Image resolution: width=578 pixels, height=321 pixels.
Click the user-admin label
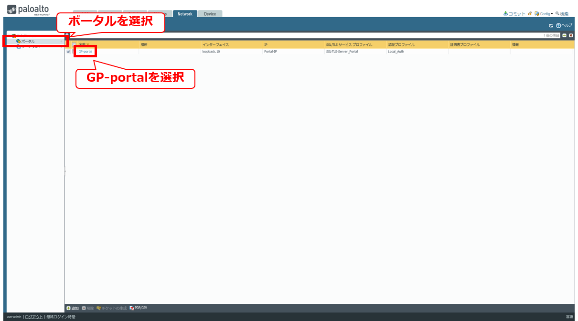(14, 317)
